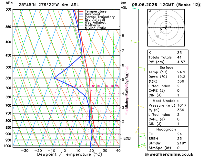Click the 'Hodograph' section heading
The width and height of the screenshot is (203, 157).
(x=166, y=130)
